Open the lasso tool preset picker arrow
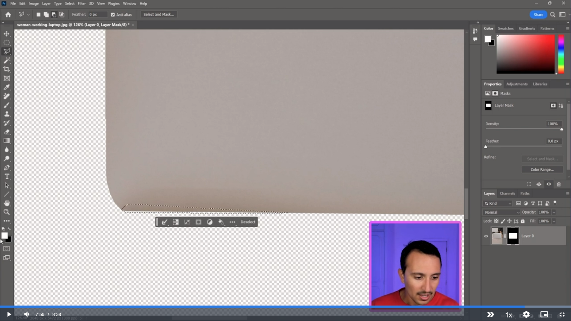The image size is (571, 321). pyautogui.click(x=28, y=15)
